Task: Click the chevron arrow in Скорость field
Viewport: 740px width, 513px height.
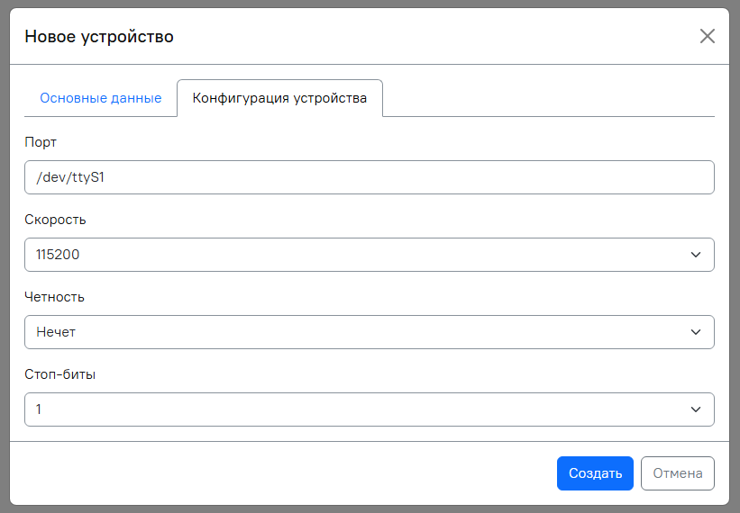Action: (x=696, y=255)
